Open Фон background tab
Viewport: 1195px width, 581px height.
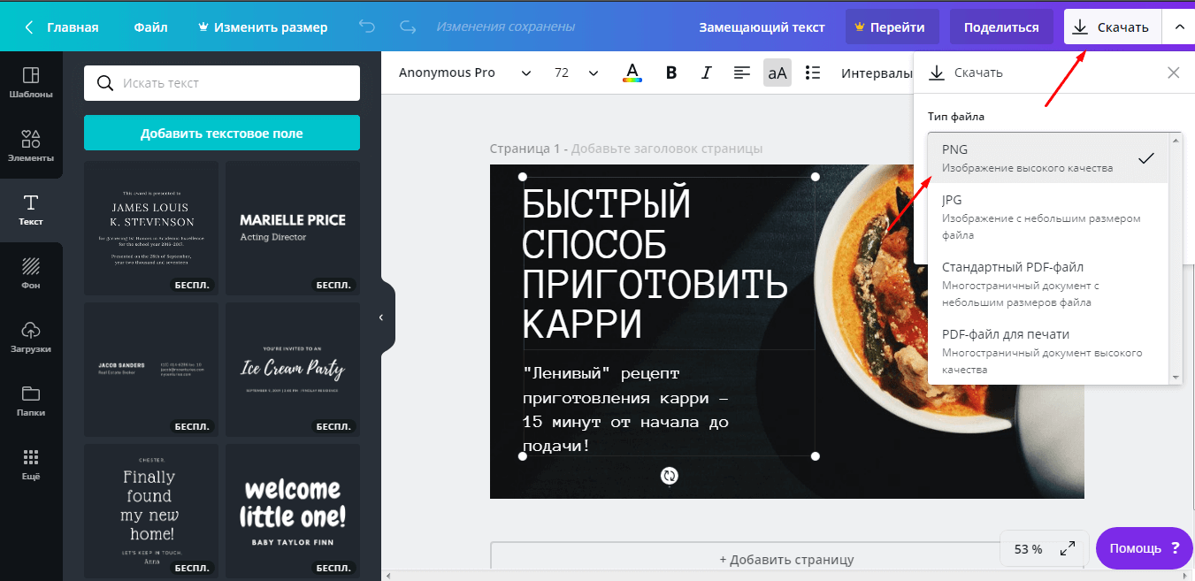[x=31, y=273]
